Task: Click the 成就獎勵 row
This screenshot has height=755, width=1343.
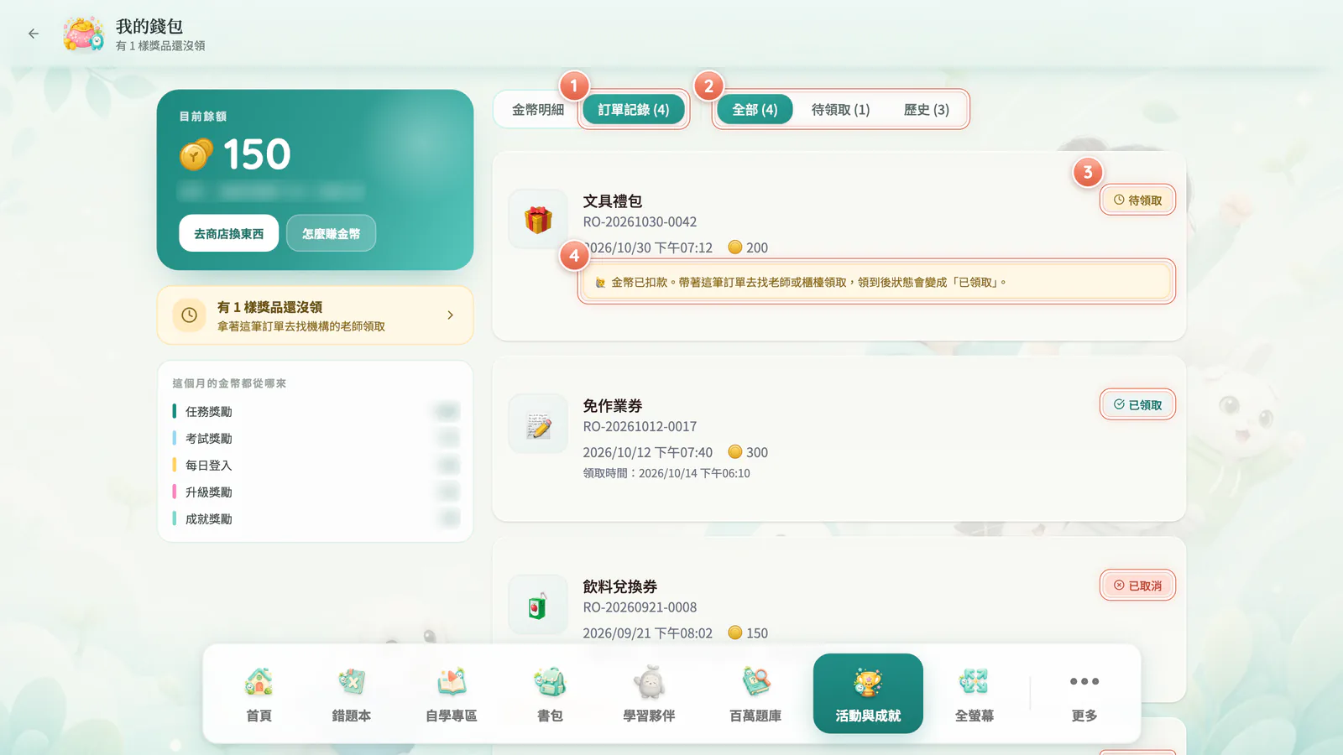Action: (x=316, y=518)
